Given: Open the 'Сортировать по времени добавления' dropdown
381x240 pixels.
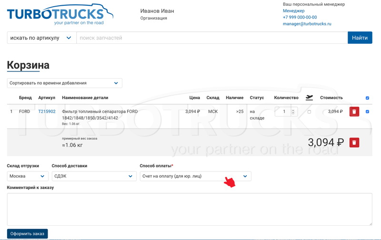Looking at the screenshot, I should [x=64, y=83].
